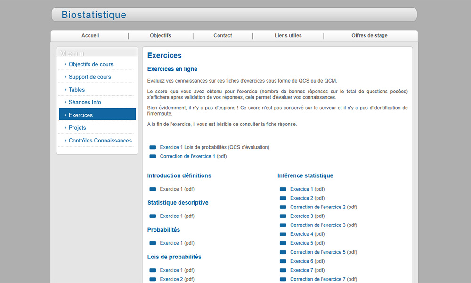Viewport: 471px width, 283px height.
Task: Click the Biostatistique site header banner
Action: tap(93, 14)
